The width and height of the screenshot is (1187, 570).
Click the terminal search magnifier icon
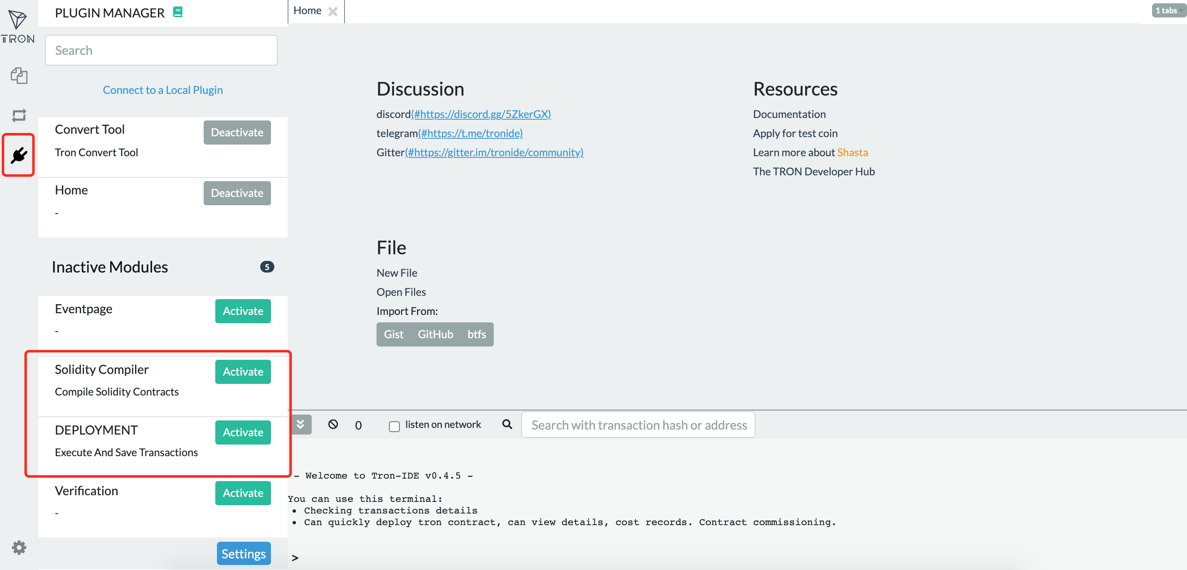[507, 424]
